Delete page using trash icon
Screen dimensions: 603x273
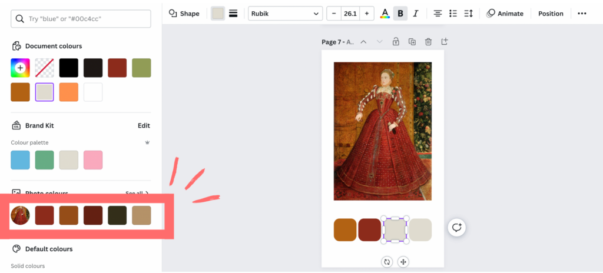click(x=428, y=42)
